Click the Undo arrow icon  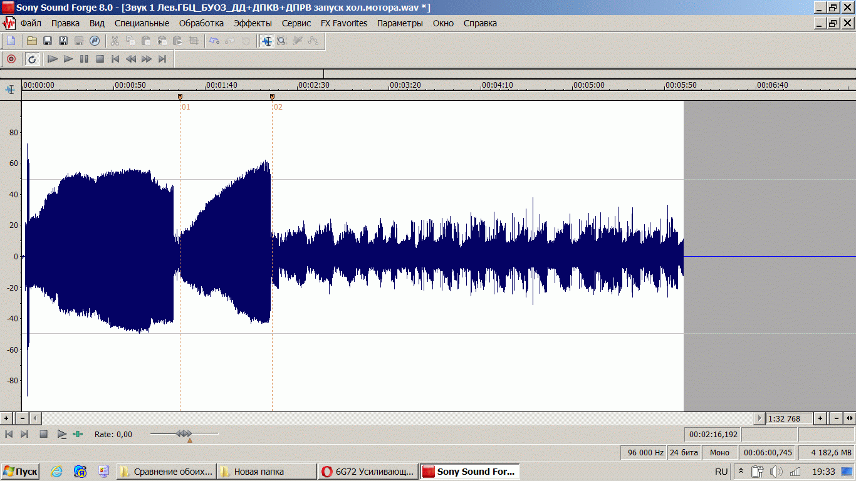pyautogui.click(x=214, y=41)
